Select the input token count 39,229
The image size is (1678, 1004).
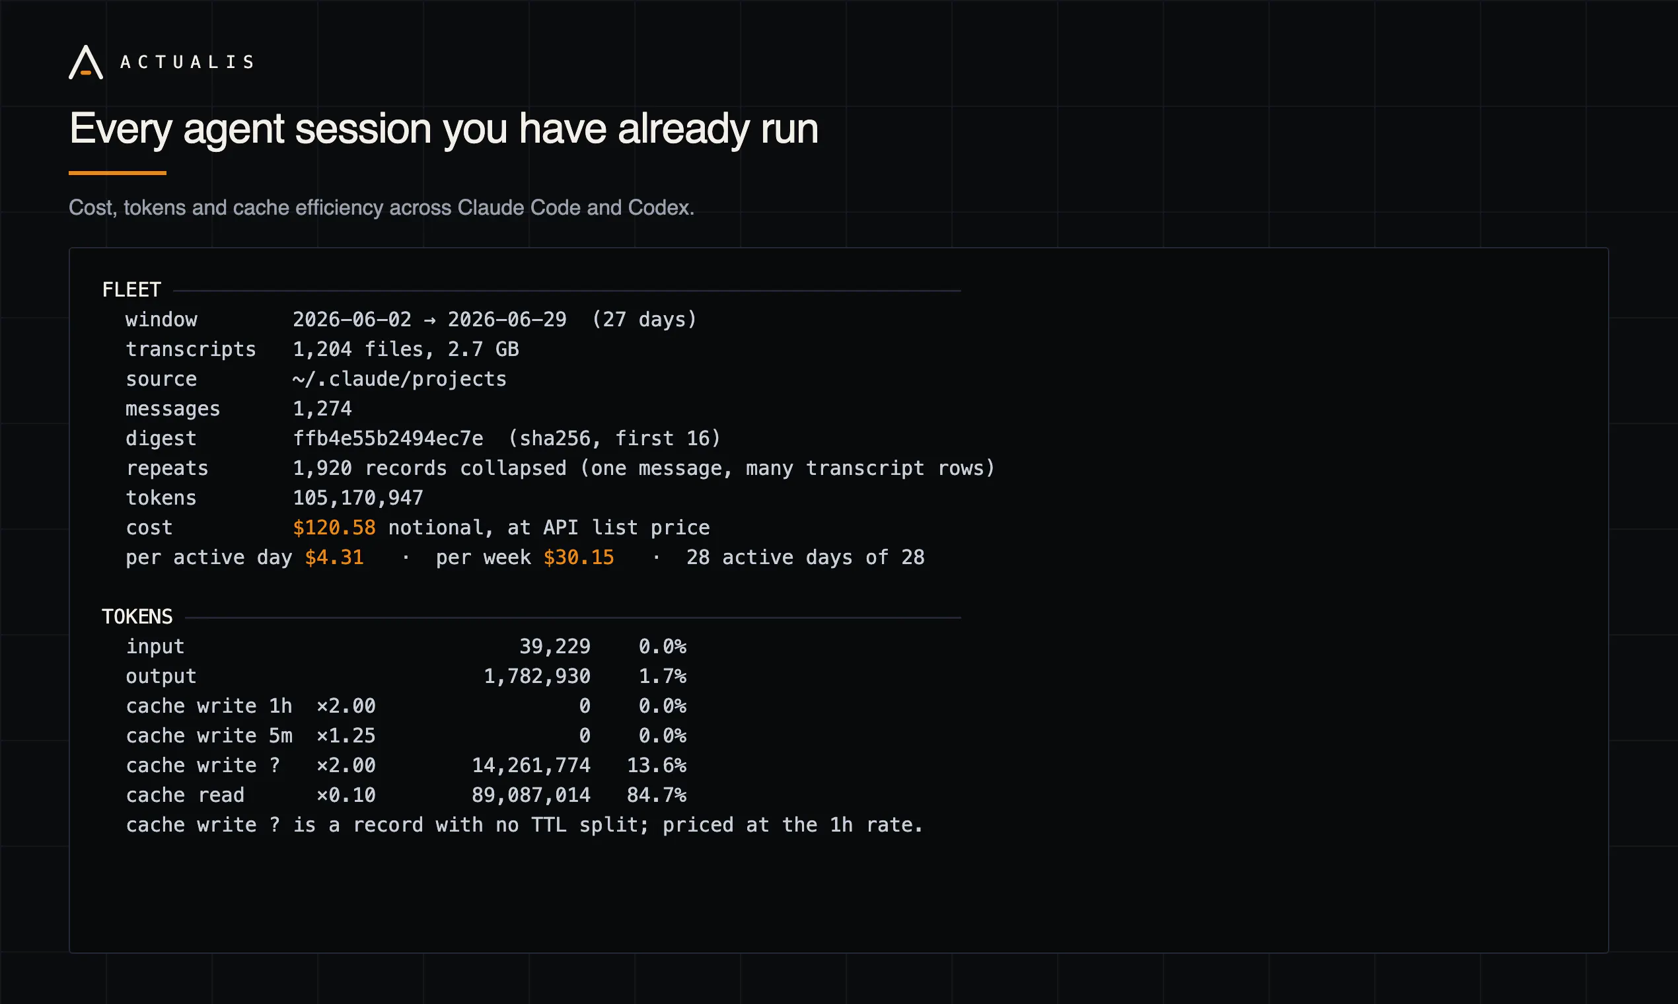pos(555,647)
